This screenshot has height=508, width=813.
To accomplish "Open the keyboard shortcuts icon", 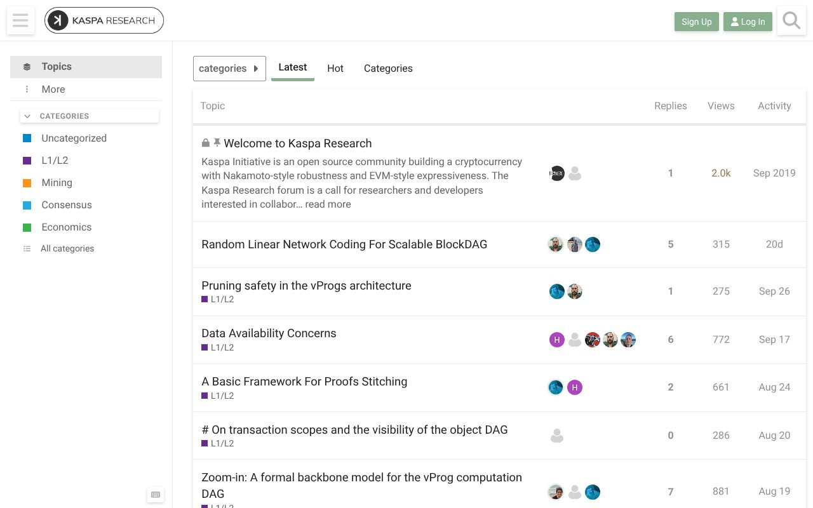I will (156, 495).
